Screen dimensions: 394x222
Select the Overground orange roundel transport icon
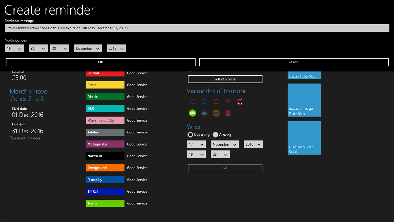tap(216, 101)
